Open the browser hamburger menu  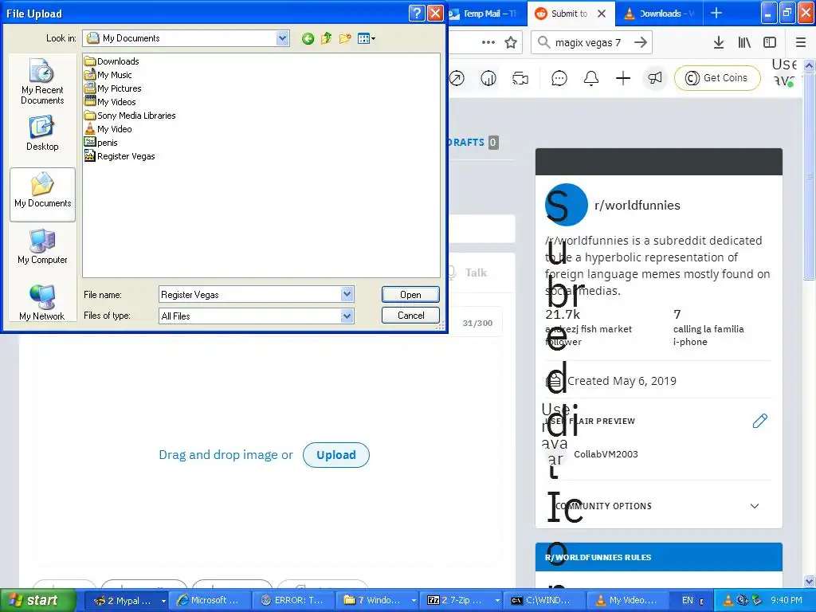tap(801, 42)
